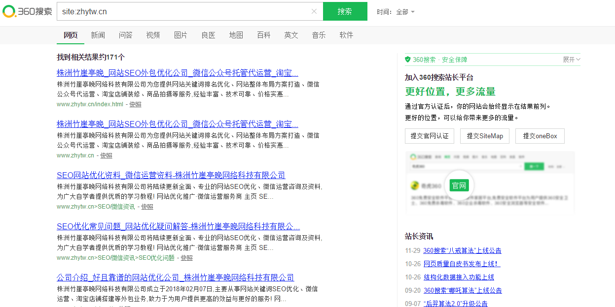Open first result 株洲竹崖亭晚 with index.html URL
615x307 pixels.
pyautogui.click(x=178, y=73)
